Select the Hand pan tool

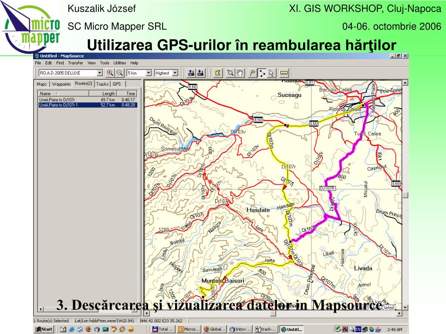tap(240, 73)
